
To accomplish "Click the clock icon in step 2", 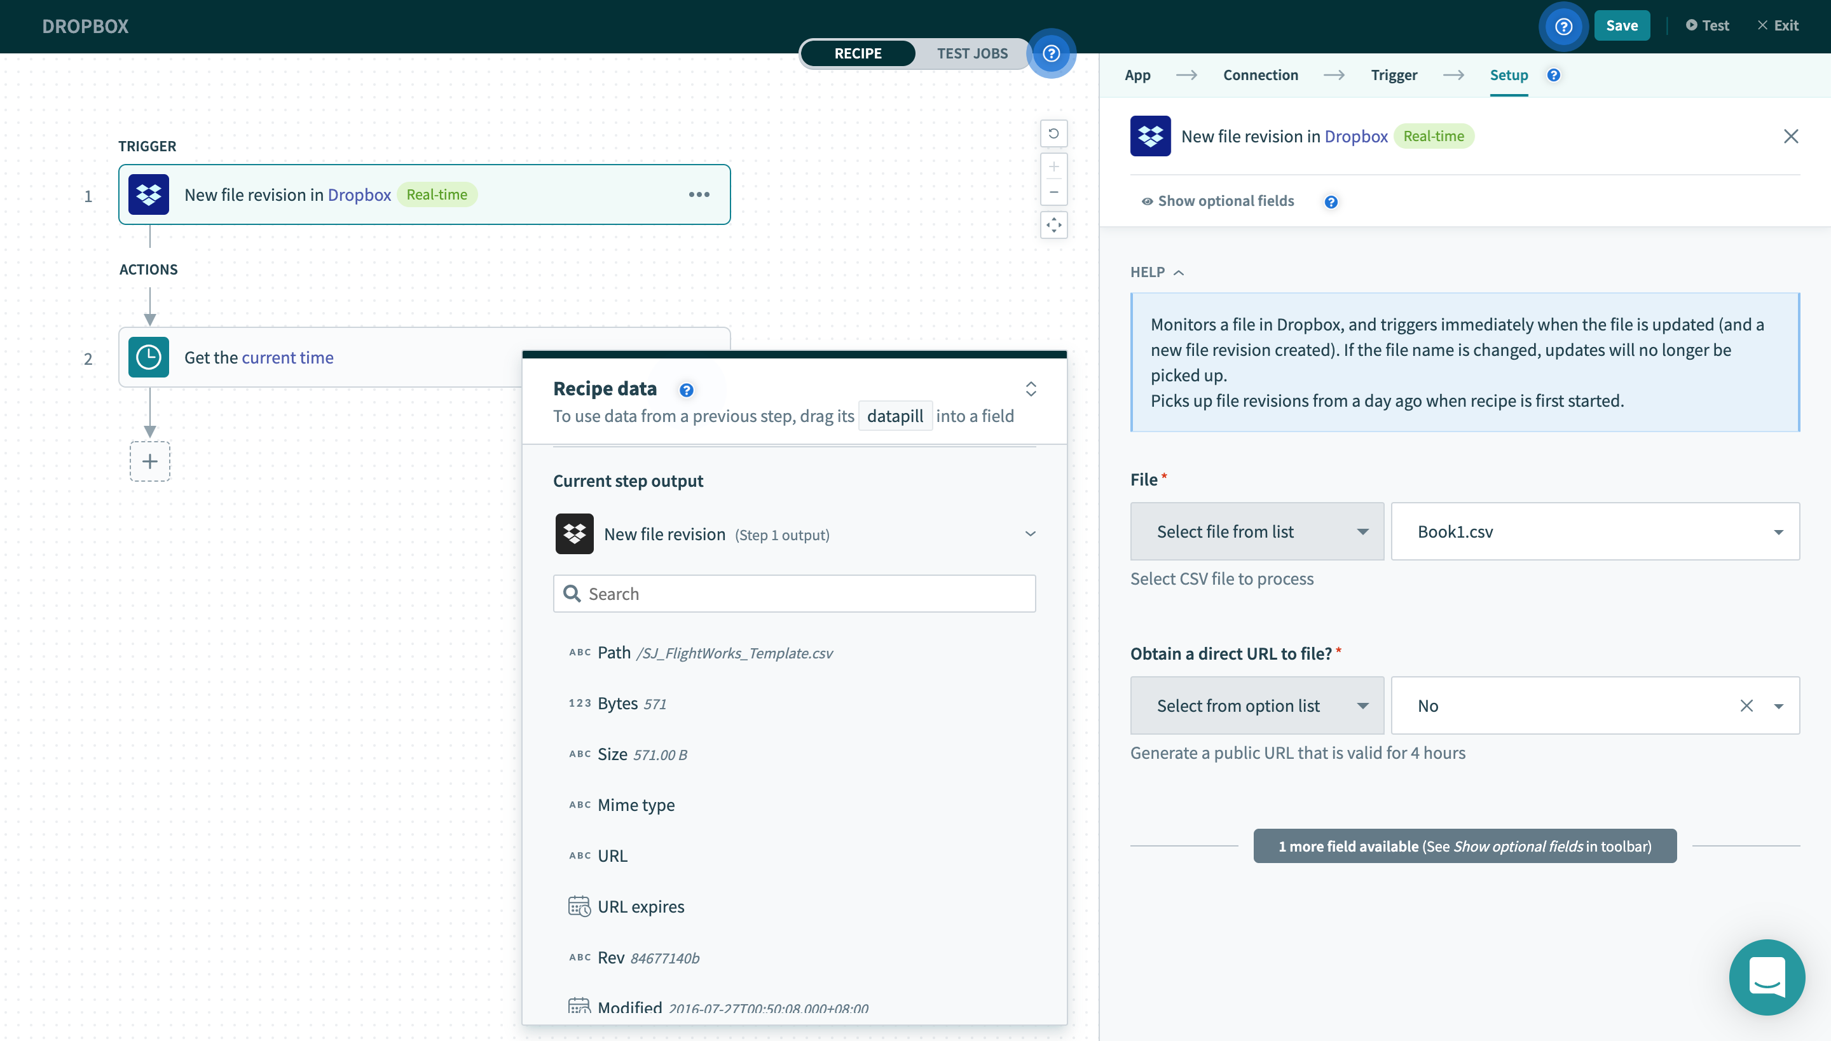I will [149, 357].
